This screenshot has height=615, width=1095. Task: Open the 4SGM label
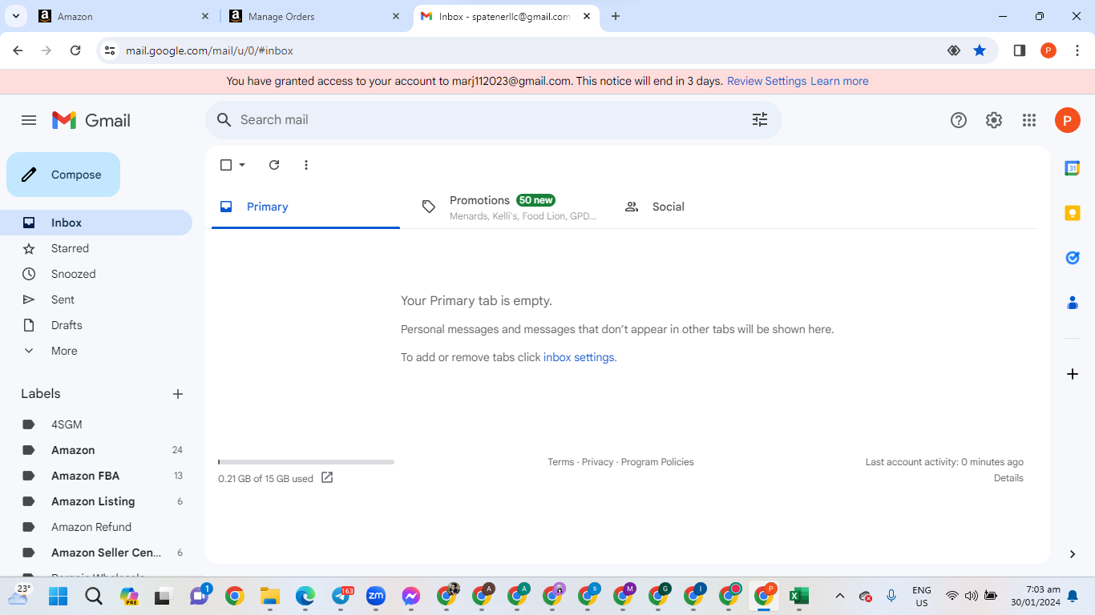pos(96,424)
